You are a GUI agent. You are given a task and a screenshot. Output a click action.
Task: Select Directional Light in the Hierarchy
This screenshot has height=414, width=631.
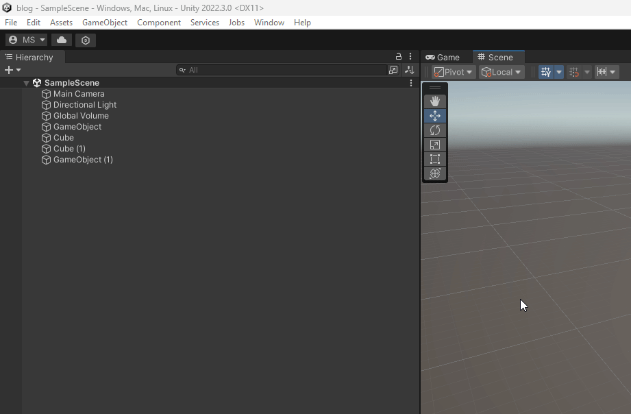(x=85, y=105)
